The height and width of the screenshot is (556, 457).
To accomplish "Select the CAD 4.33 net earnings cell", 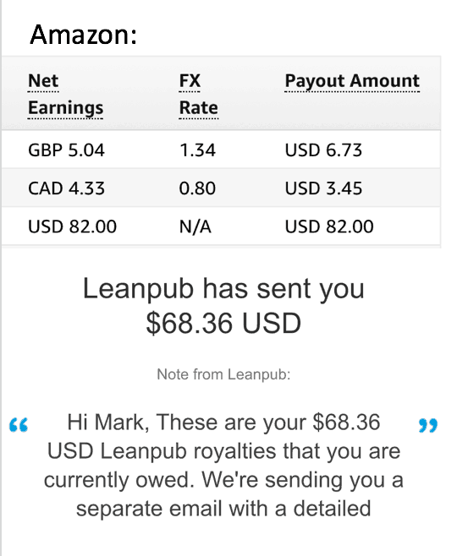I will click(66, 188).
